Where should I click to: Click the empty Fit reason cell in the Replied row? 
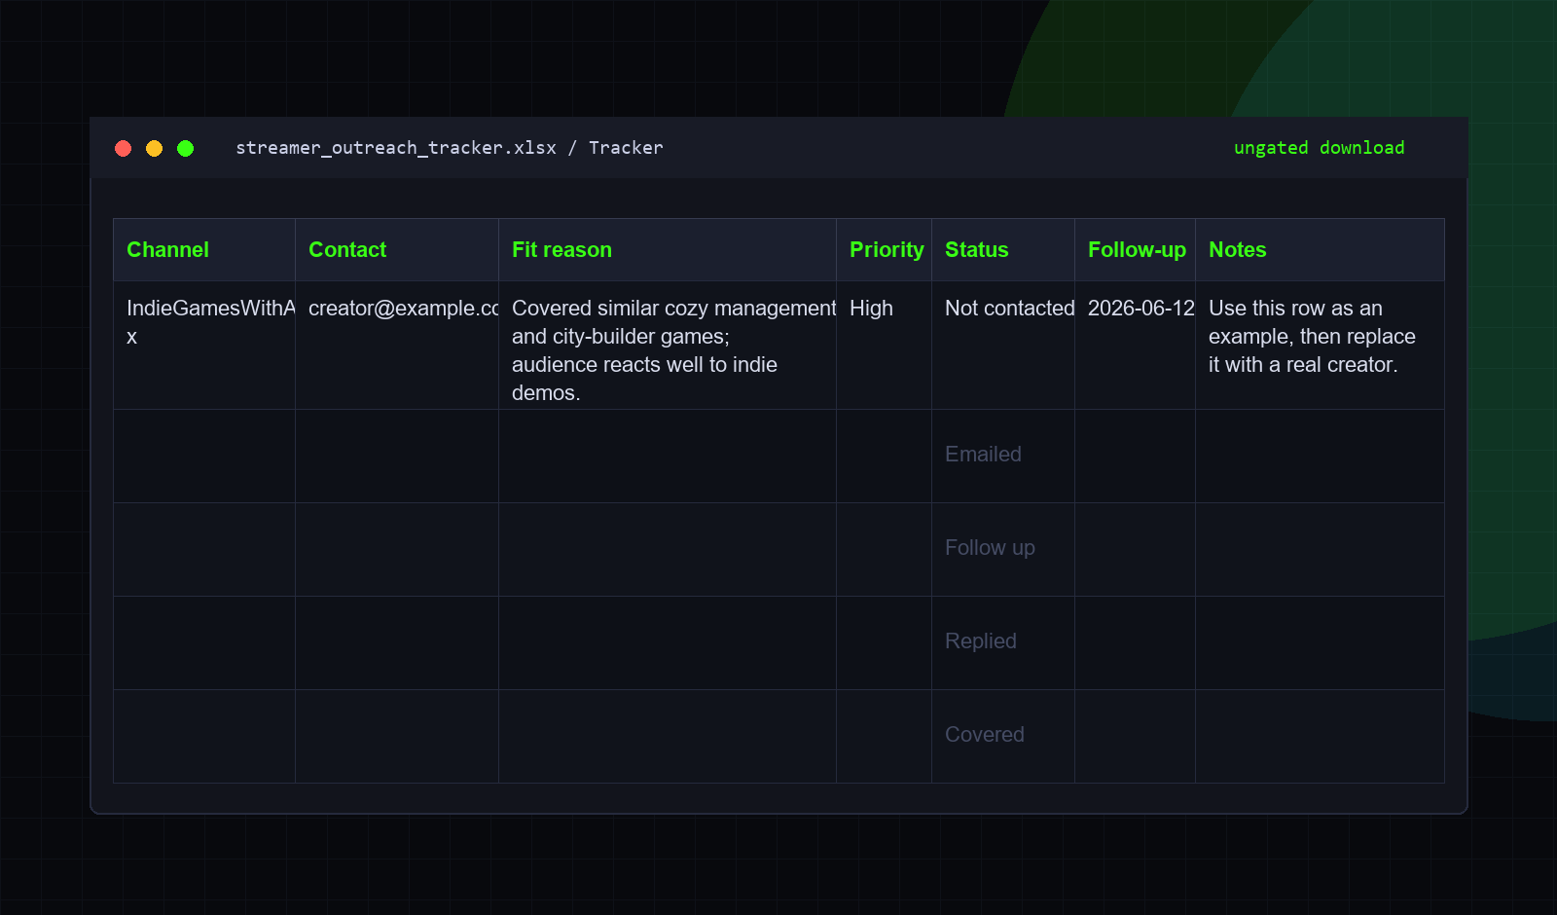pyautogui.click(x=668, y=643)
